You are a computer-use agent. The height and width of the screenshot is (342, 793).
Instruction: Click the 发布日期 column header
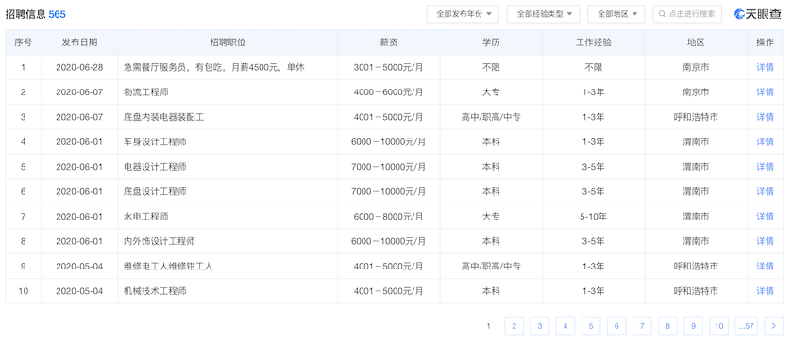79,42
